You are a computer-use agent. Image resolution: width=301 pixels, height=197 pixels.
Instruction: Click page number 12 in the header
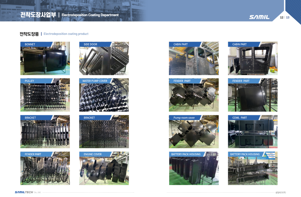pos(282,17)
